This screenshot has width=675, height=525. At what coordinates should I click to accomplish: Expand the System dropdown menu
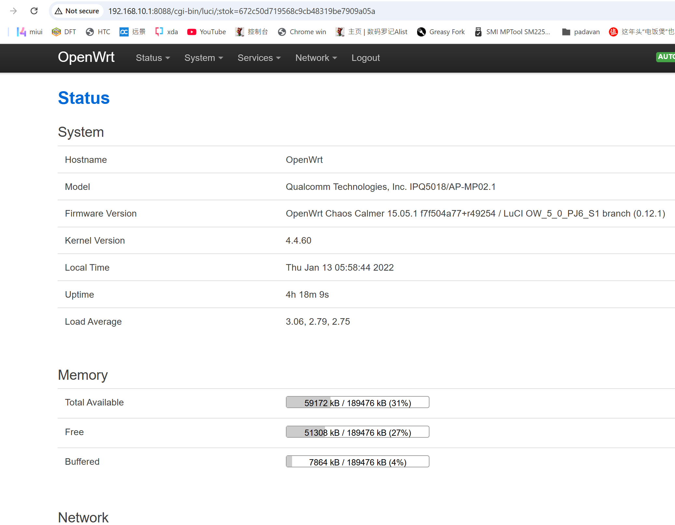pos(204,58)
